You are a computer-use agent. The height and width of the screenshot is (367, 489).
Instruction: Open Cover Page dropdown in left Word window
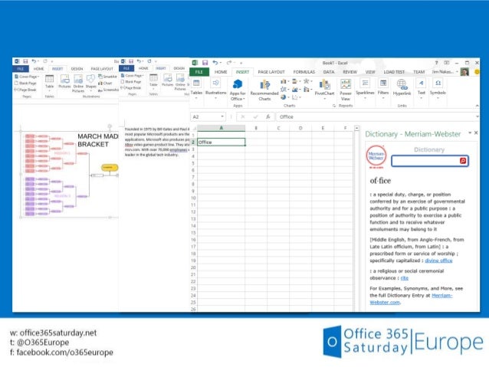[38, 77]
